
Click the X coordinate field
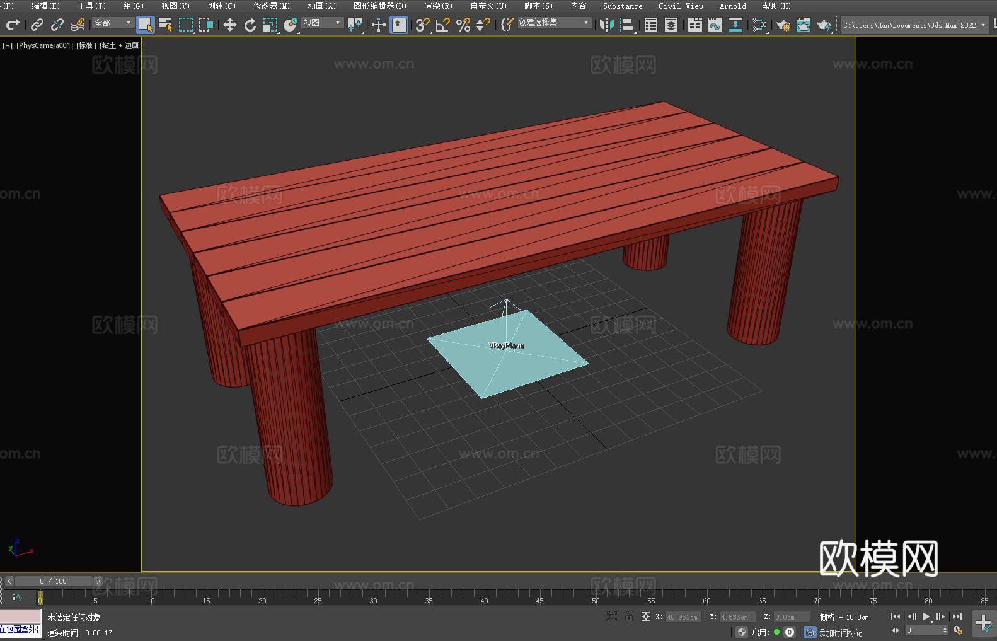tap(683, 617)
